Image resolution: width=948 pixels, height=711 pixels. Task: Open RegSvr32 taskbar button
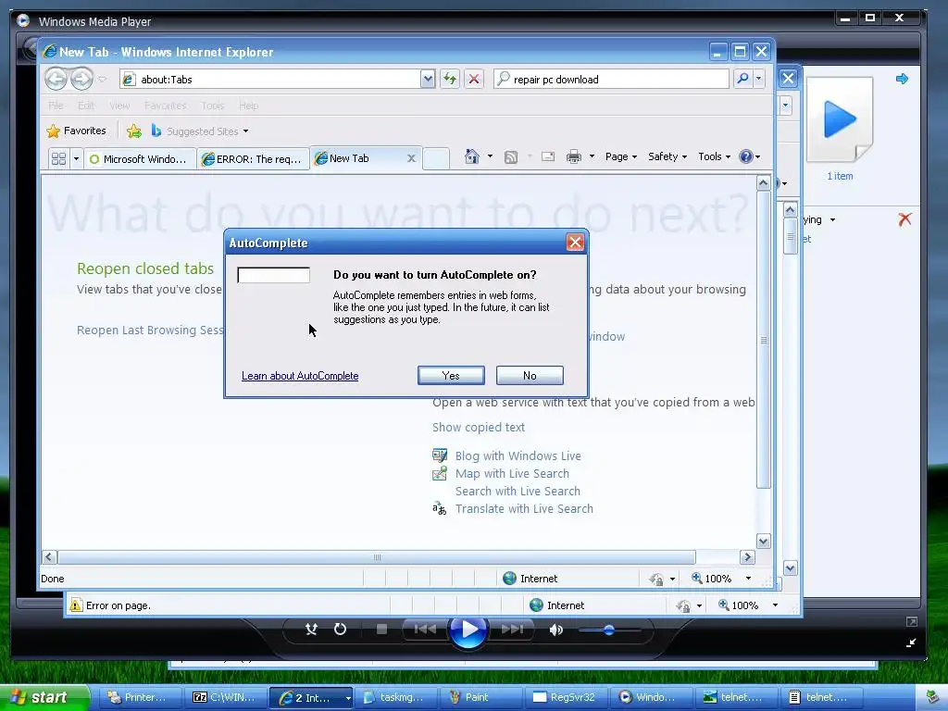(566, 697)
